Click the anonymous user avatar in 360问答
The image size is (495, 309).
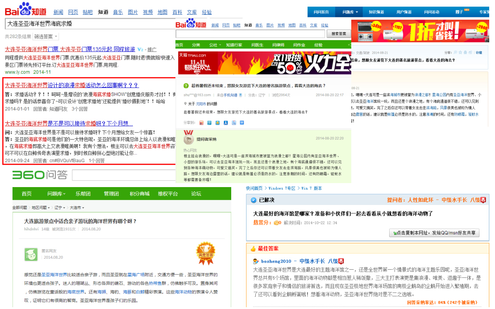[x=31, y=255]
